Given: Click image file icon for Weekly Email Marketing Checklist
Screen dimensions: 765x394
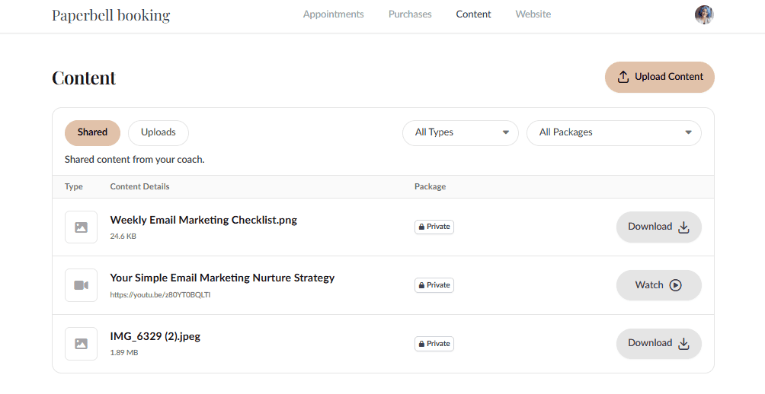Looking at the screenshot, I should [81, 227].
